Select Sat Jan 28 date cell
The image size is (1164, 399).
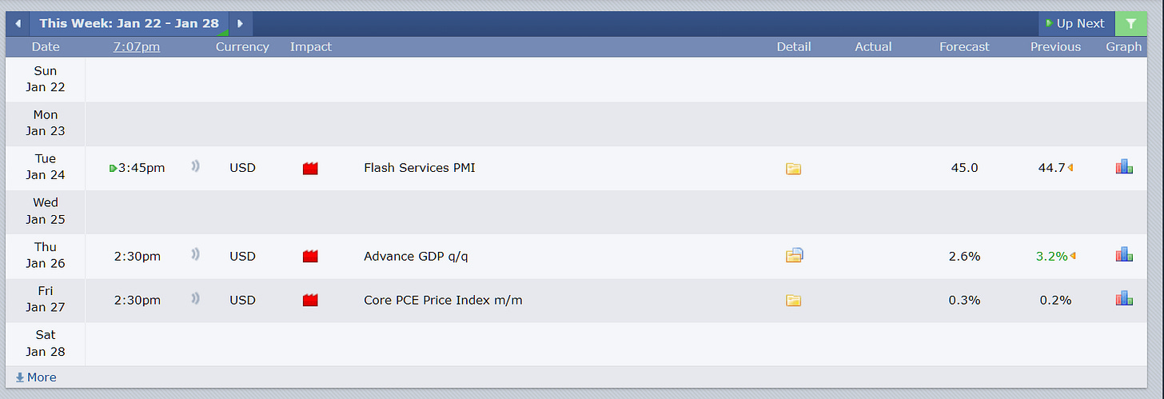click(46, 343)
